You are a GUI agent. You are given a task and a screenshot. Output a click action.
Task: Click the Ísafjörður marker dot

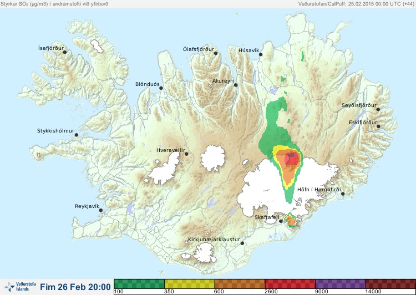tap(64, 52)
